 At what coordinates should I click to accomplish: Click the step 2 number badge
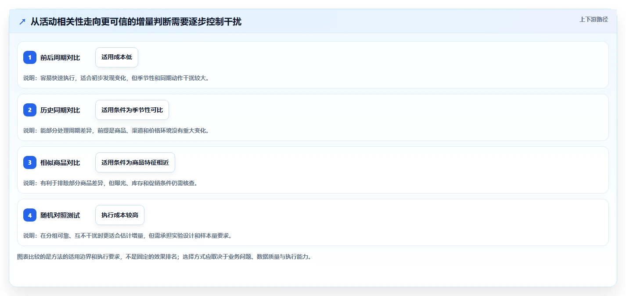[30, 110]
